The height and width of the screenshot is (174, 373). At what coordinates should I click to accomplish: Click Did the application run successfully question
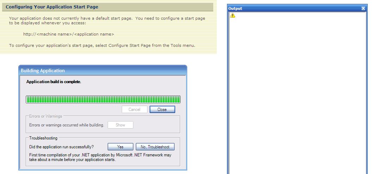point(62,147)
